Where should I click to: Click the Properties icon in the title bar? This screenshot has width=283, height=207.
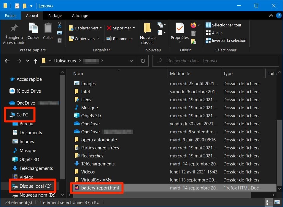pos(17,6)
